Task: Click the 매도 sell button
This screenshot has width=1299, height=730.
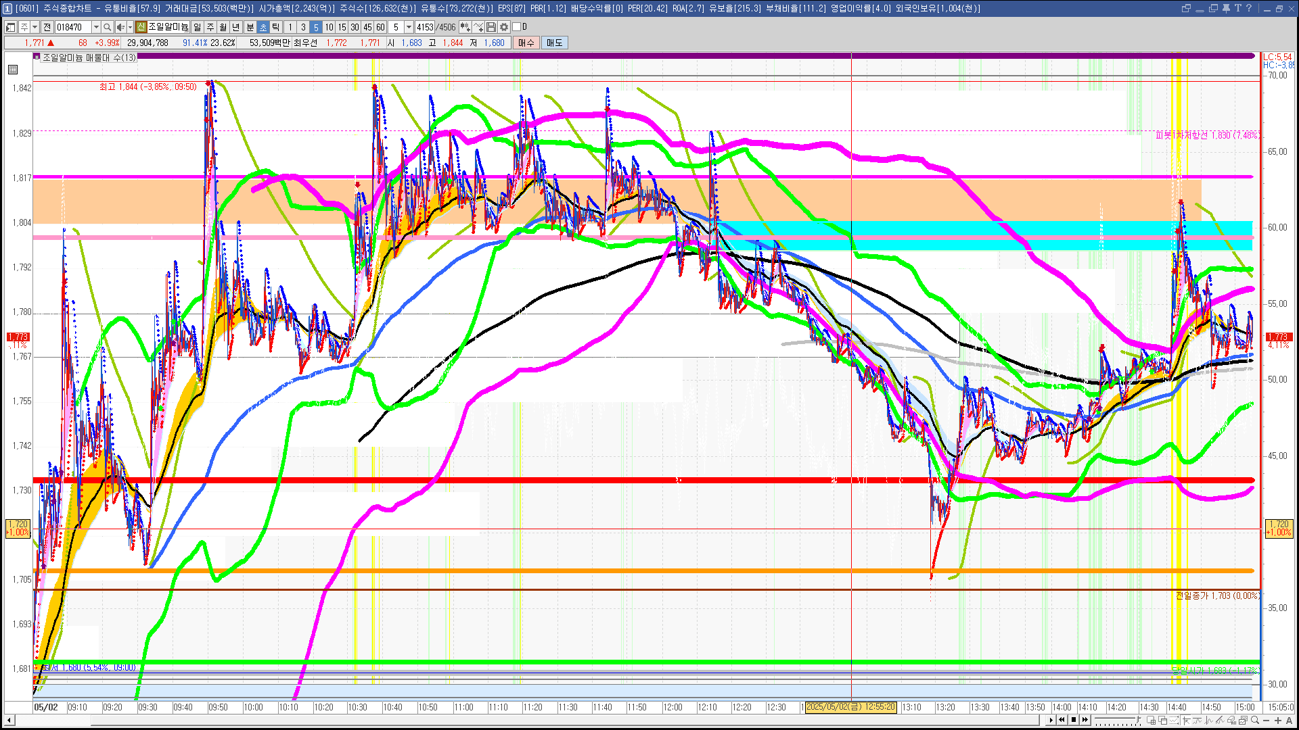Action: pos(554,43)
